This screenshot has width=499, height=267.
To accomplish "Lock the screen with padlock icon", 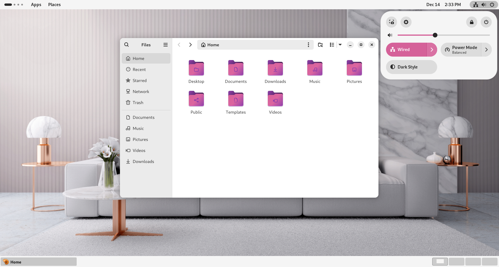I will pyautogui.click(x=472, y=22).
